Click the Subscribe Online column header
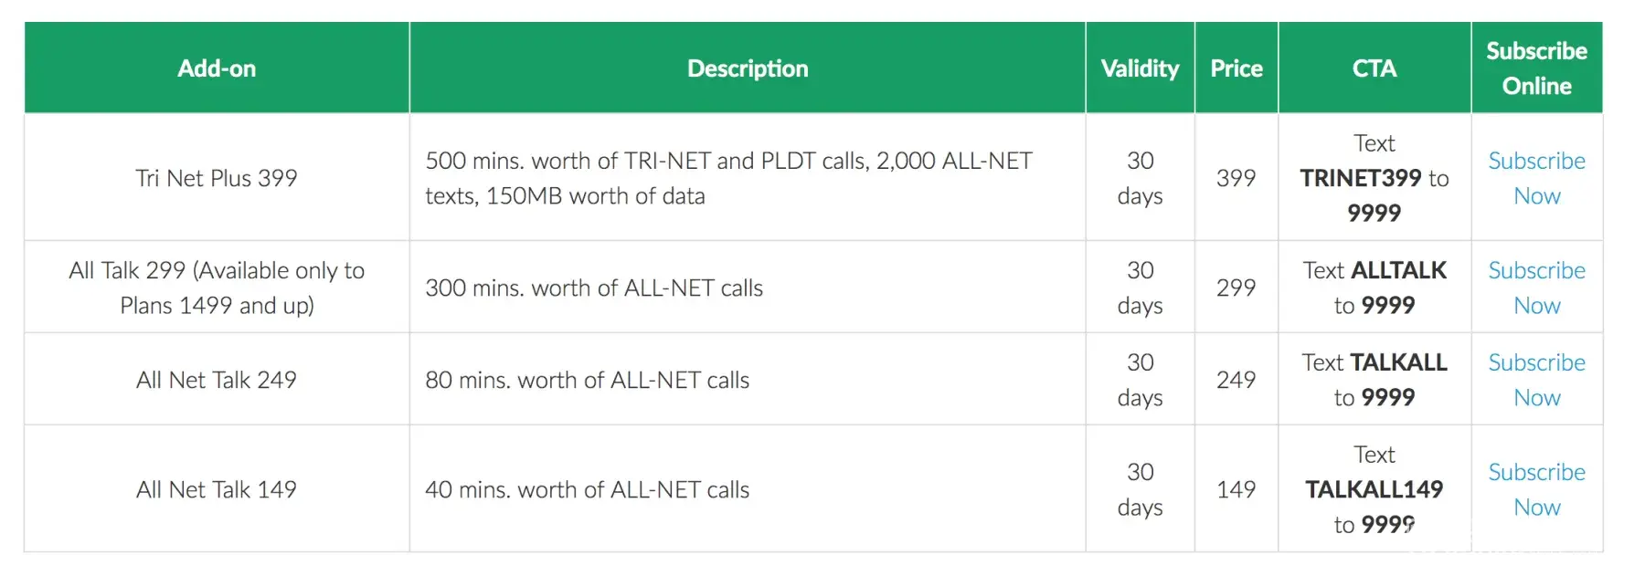Image resolution: width=1645 pixels, height=576 pixels. coord(1536,68)
